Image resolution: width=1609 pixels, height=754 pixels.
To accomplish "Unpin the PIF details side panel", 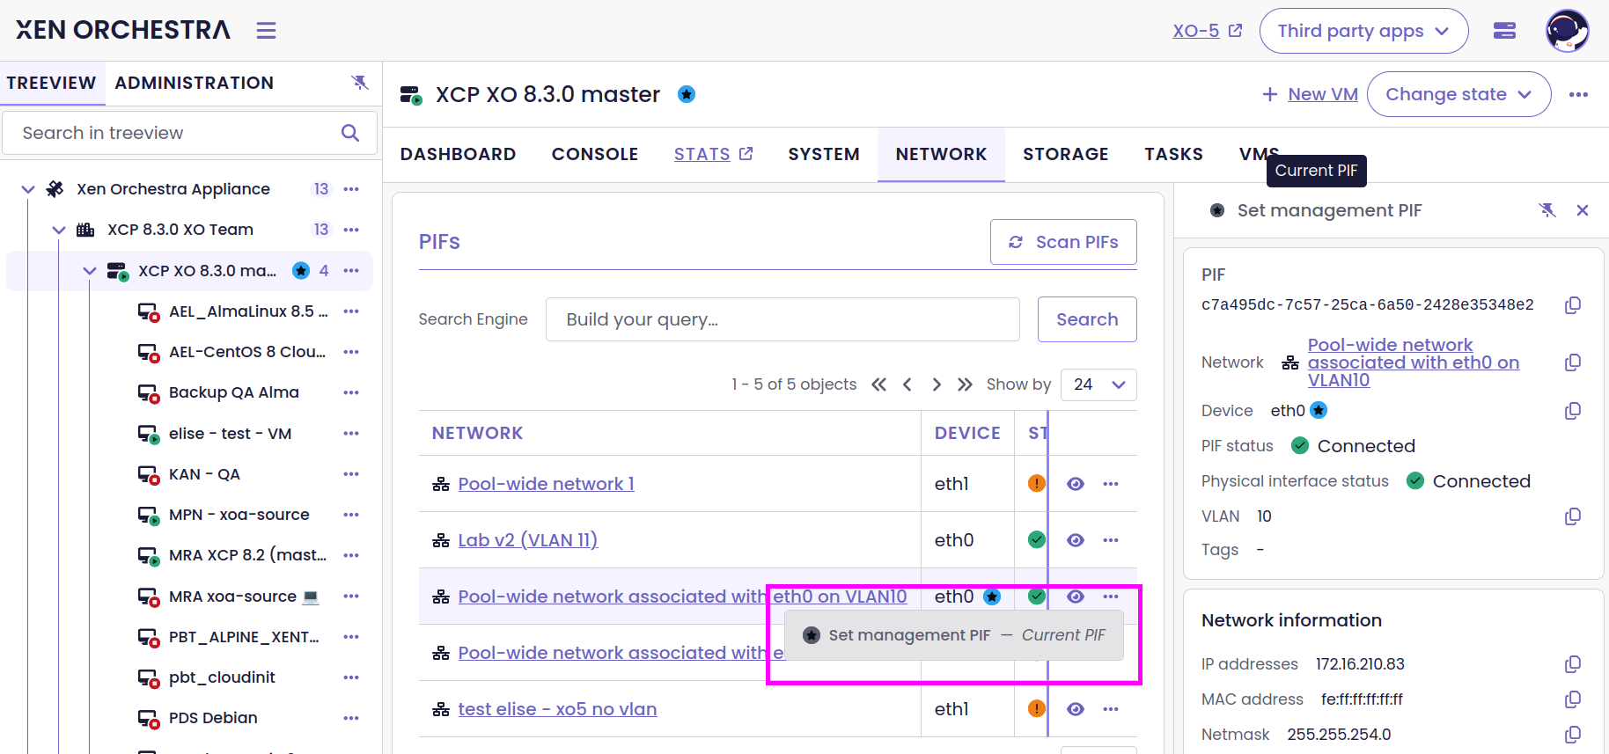I will coord(1547,210).
